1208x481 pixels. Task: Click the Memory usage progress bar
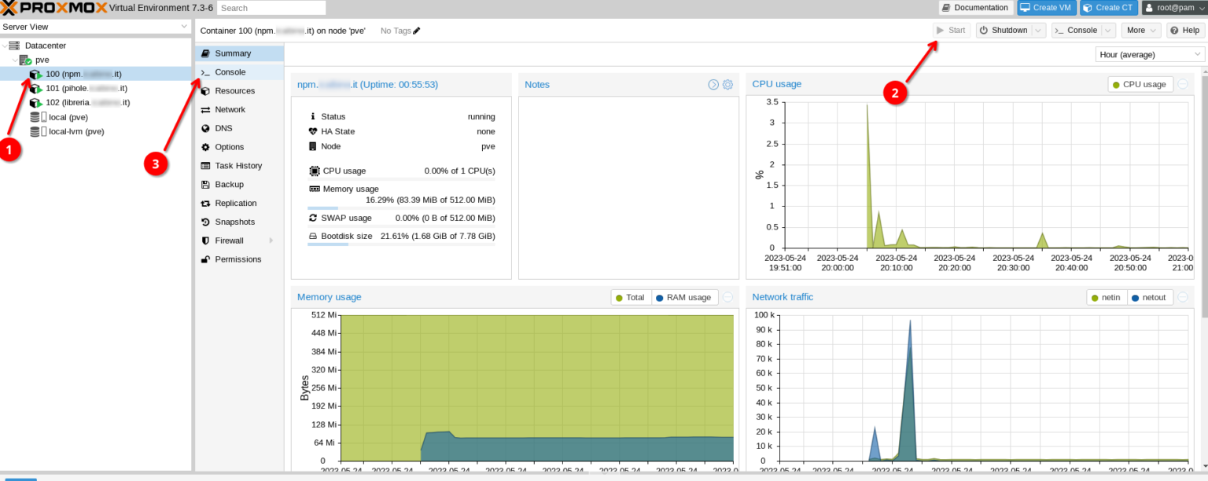[401, 208]
